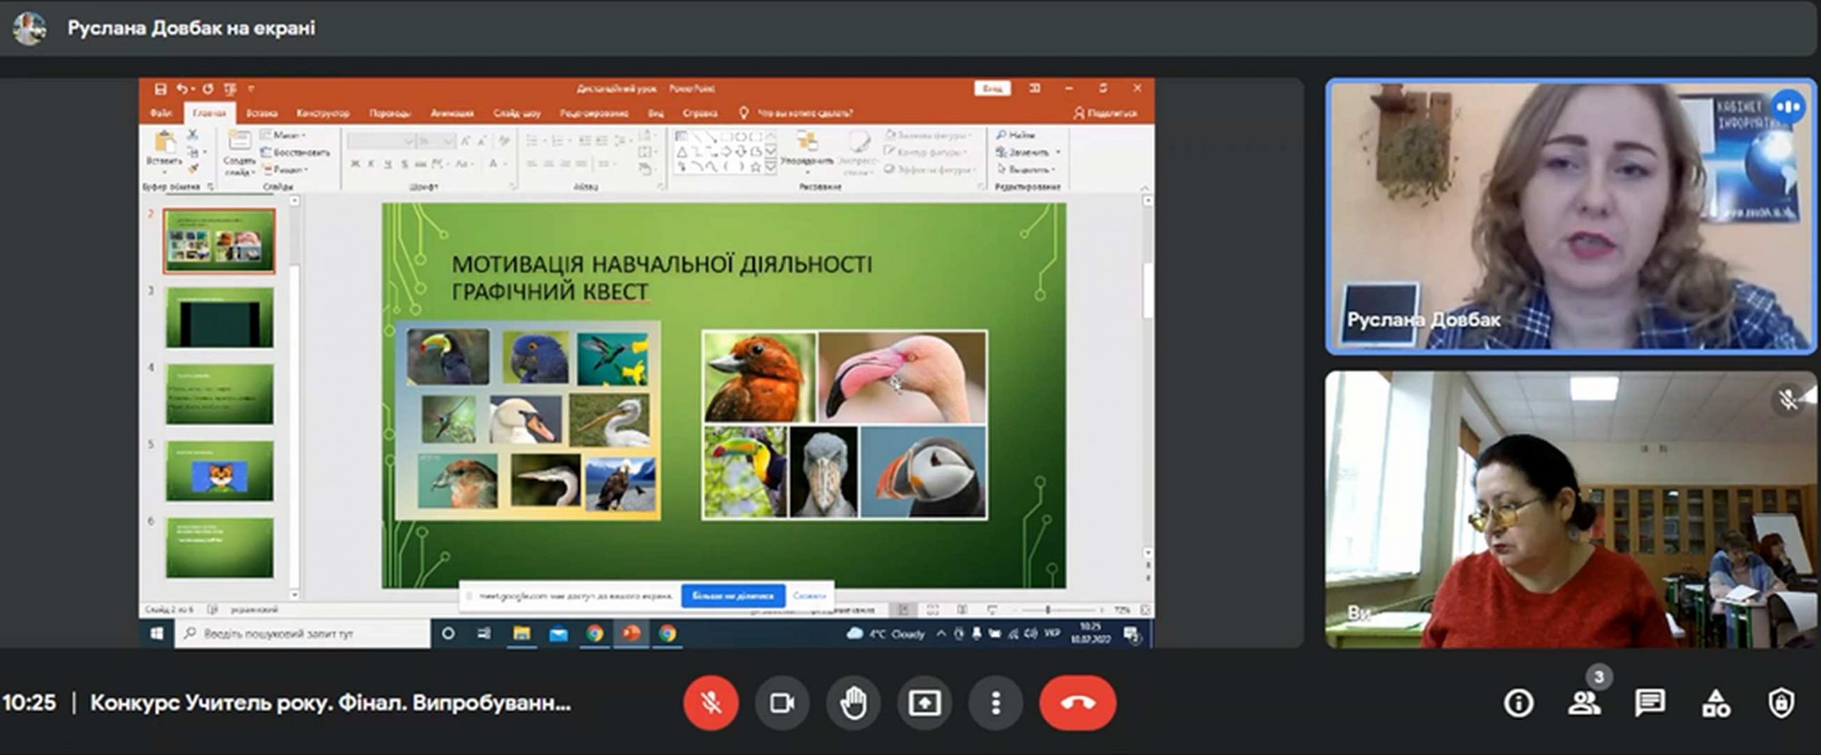Adjust the PowerPoint zoom slider
Viewport: 1821px width, 755px height.
pyautogui.click(x=1048, y=610)
